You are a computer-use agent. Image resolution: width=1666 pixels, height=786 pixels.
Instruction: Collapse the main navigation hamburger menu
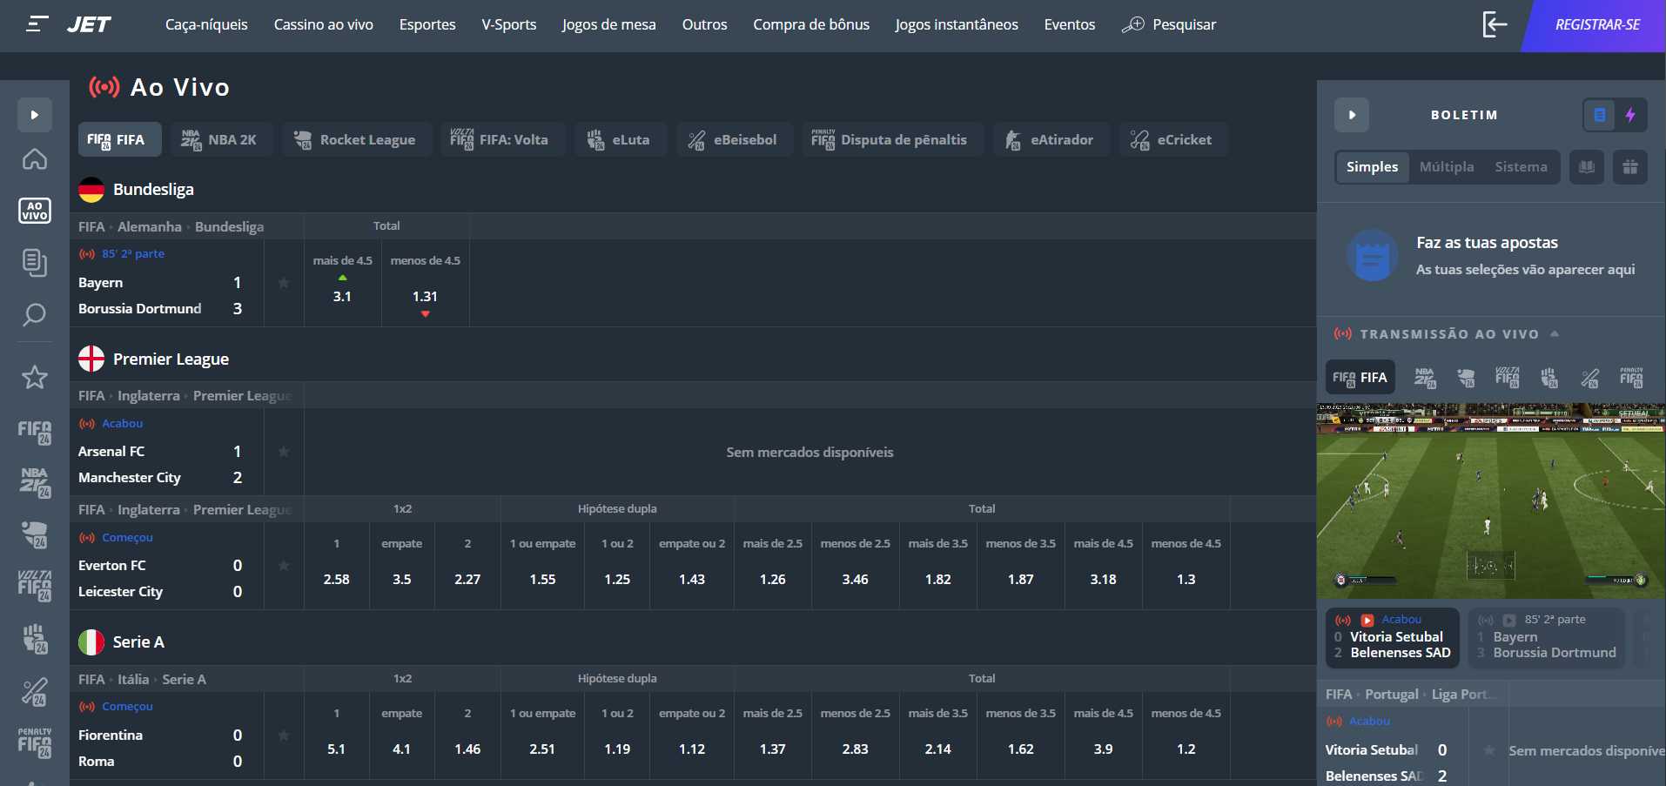click(35, 24)
